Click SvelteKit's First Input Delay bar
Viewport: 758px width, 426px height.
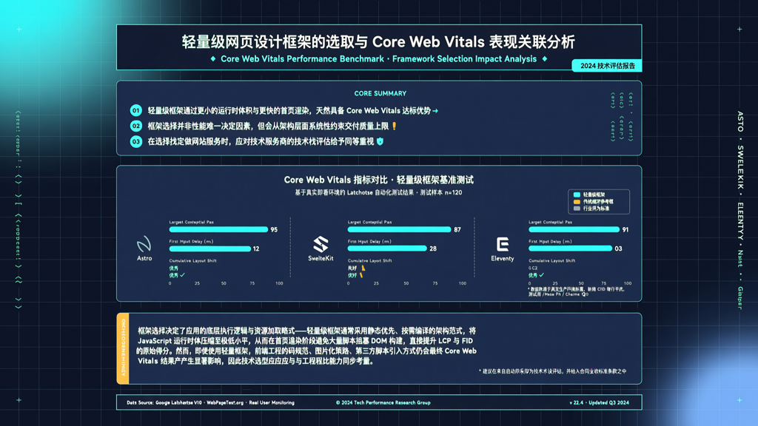point(387,248)
